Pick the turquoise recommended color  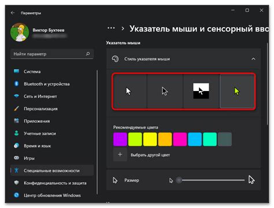click(210, 139)
